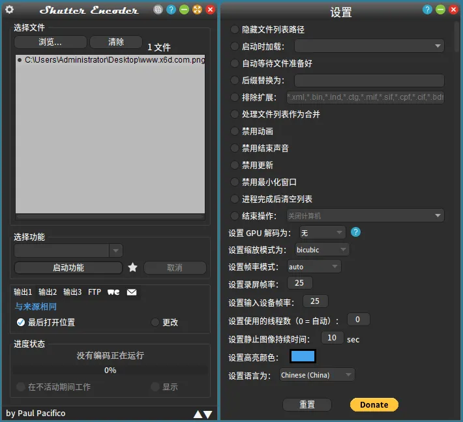Switch to the FTP tab
The height and width of the screenshot is (422, 463).
click(x=95, y=292)
